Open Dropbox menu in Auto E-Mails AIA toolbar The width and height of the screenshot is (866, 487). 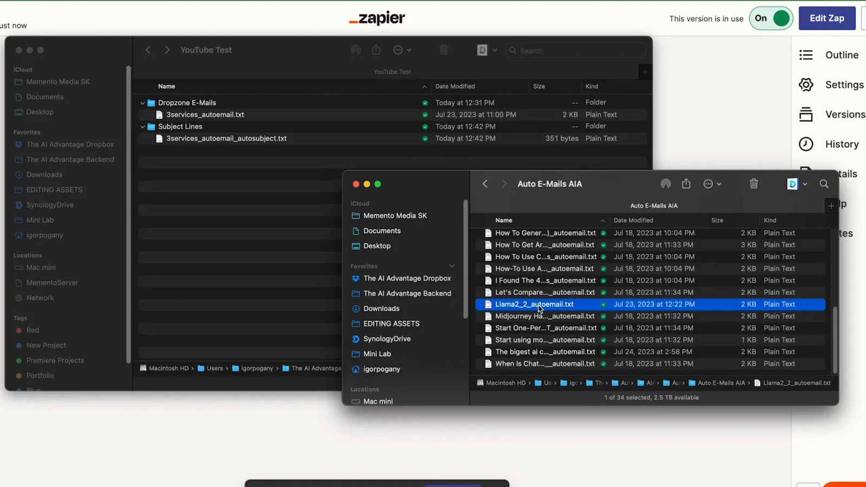pos(797,184)
